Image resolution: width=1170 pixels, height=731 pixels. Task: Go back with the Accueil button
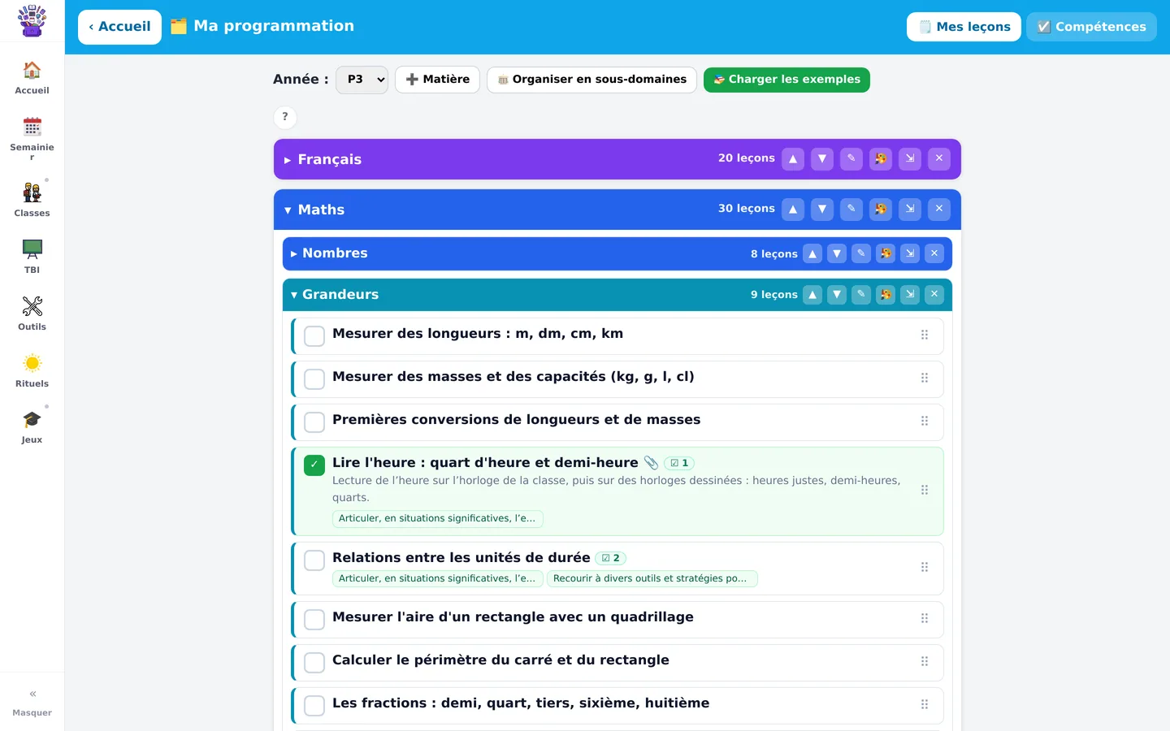119,27
